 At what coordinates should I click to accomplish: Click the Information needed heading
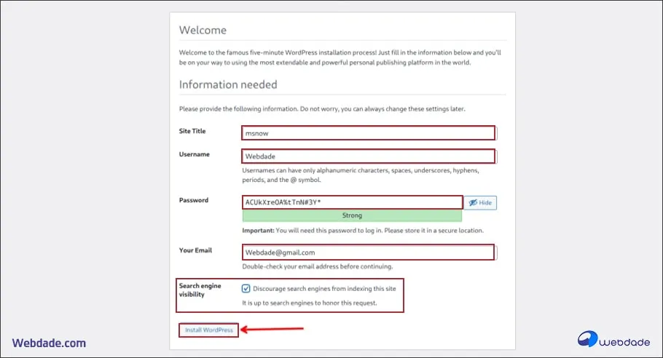pyautogui.click(x=228, y=84)
